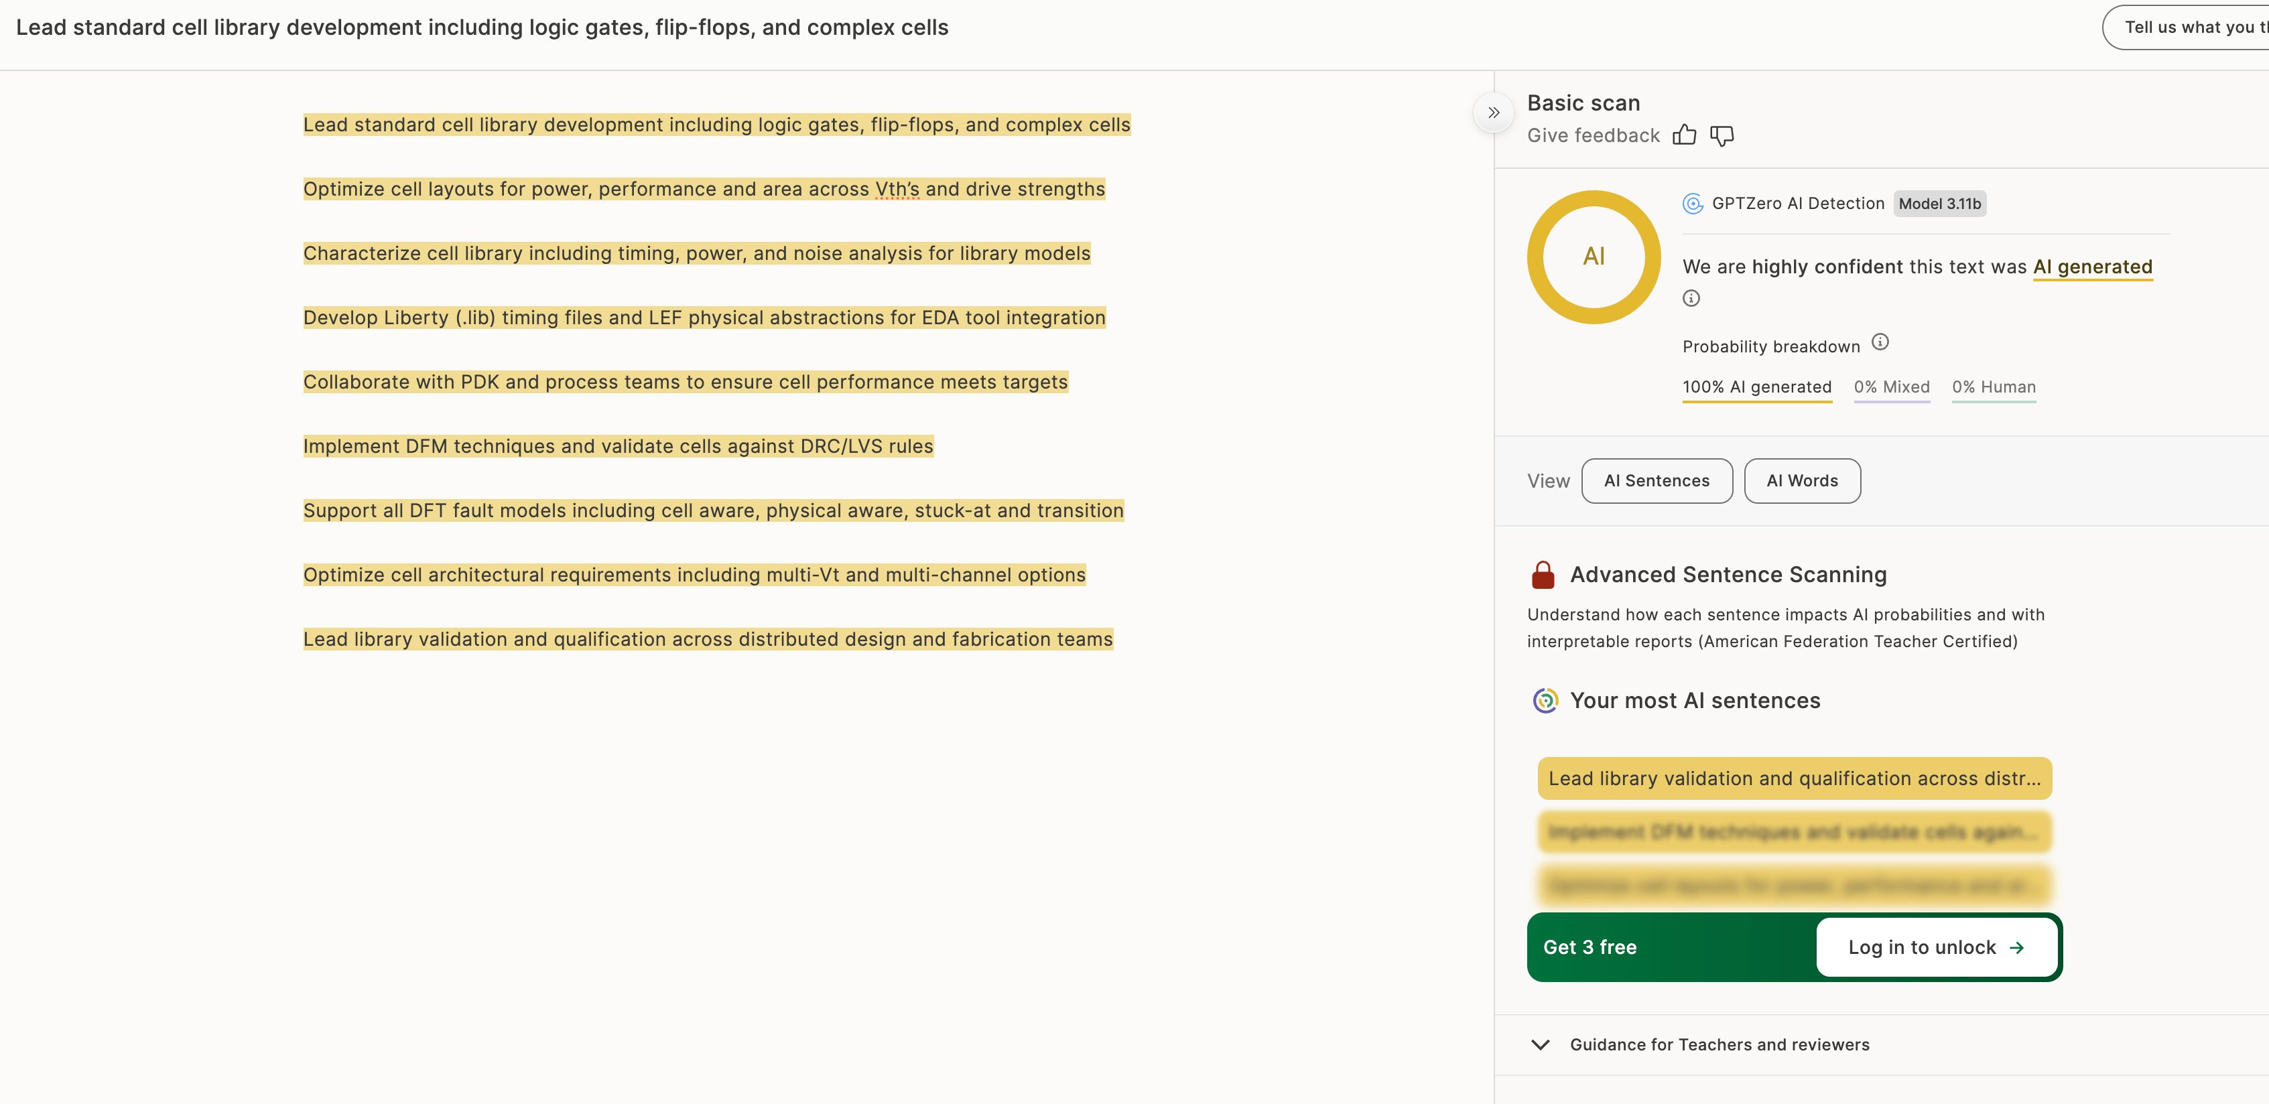2269x1104 pixels.
Task: Click the thumbs down feedback icon
Action: click(x=1721, y=135)
